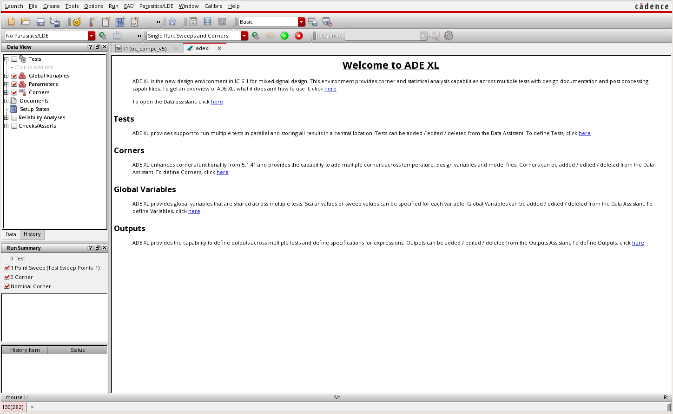The image size is (673, 414).
Task: Click the 'here' link to define Corners
Action: pos(223,172)
